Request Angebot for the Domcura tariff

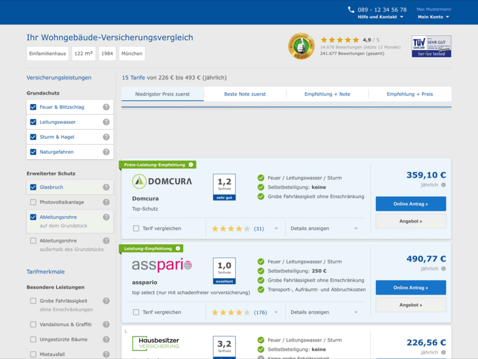click(x=410, y=221)
